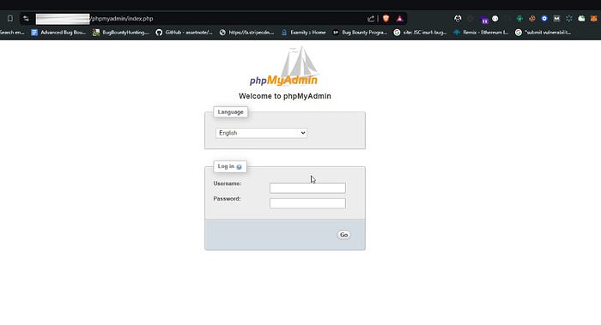
Task: Click the Username: label
Action: (228, 184)
